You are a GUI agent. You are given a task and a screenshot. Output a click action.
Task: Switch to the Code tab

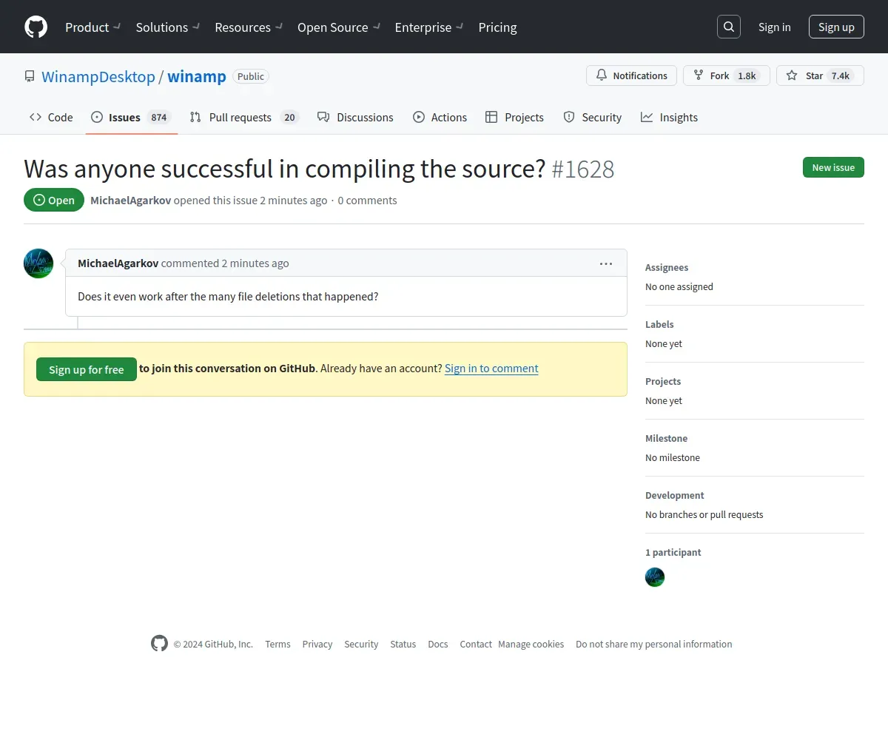tap(51, 117)
